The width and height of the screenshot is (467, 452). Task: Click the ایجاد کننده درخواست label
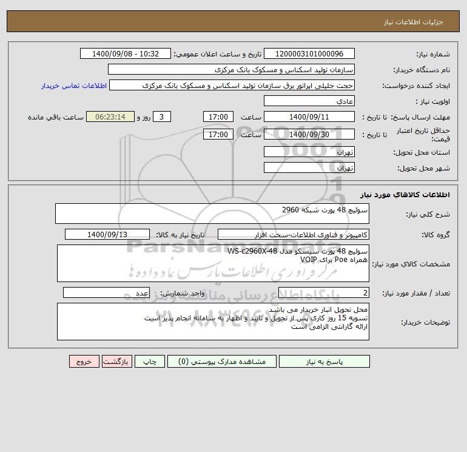[x=416, y=86]
